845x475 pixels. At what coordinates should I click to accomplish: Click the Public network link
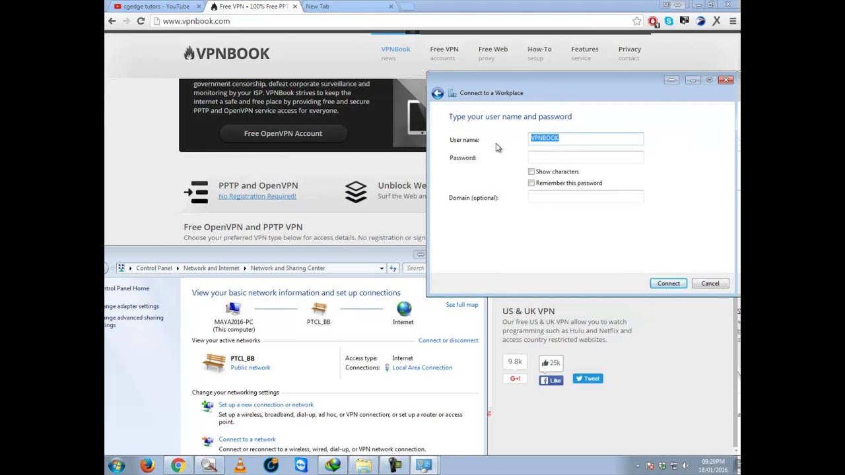(250, 367)
